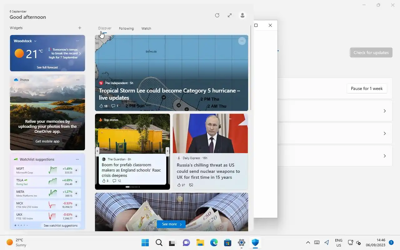Expand first settings row chevron in Windows Update
The height and width of the screenshot is (250, 400).
(385, 111)
